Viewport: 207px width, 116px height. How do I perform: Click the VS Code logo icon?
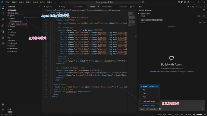2,2
